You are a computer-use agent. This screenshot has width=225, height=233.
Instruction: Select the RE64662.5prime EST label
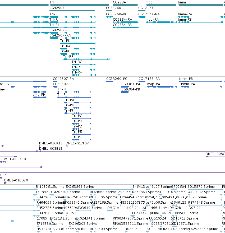click(103, 192)
